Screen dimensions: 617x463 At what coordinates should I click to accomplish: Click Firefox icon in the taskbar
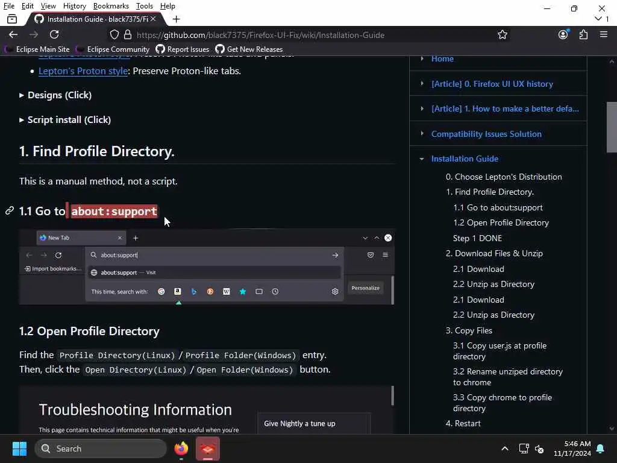[x=181, y=449]
